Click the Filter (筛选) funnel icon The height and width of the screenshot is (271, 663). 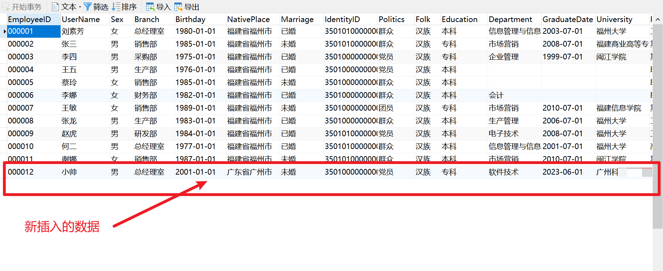(x=87, y=7)
